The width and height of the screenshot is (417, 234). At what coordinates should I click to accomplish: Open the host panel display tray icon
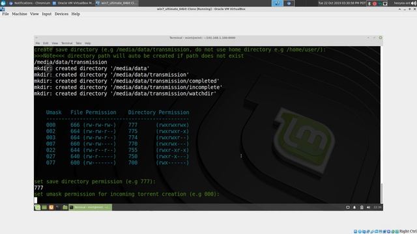[385, 3]
